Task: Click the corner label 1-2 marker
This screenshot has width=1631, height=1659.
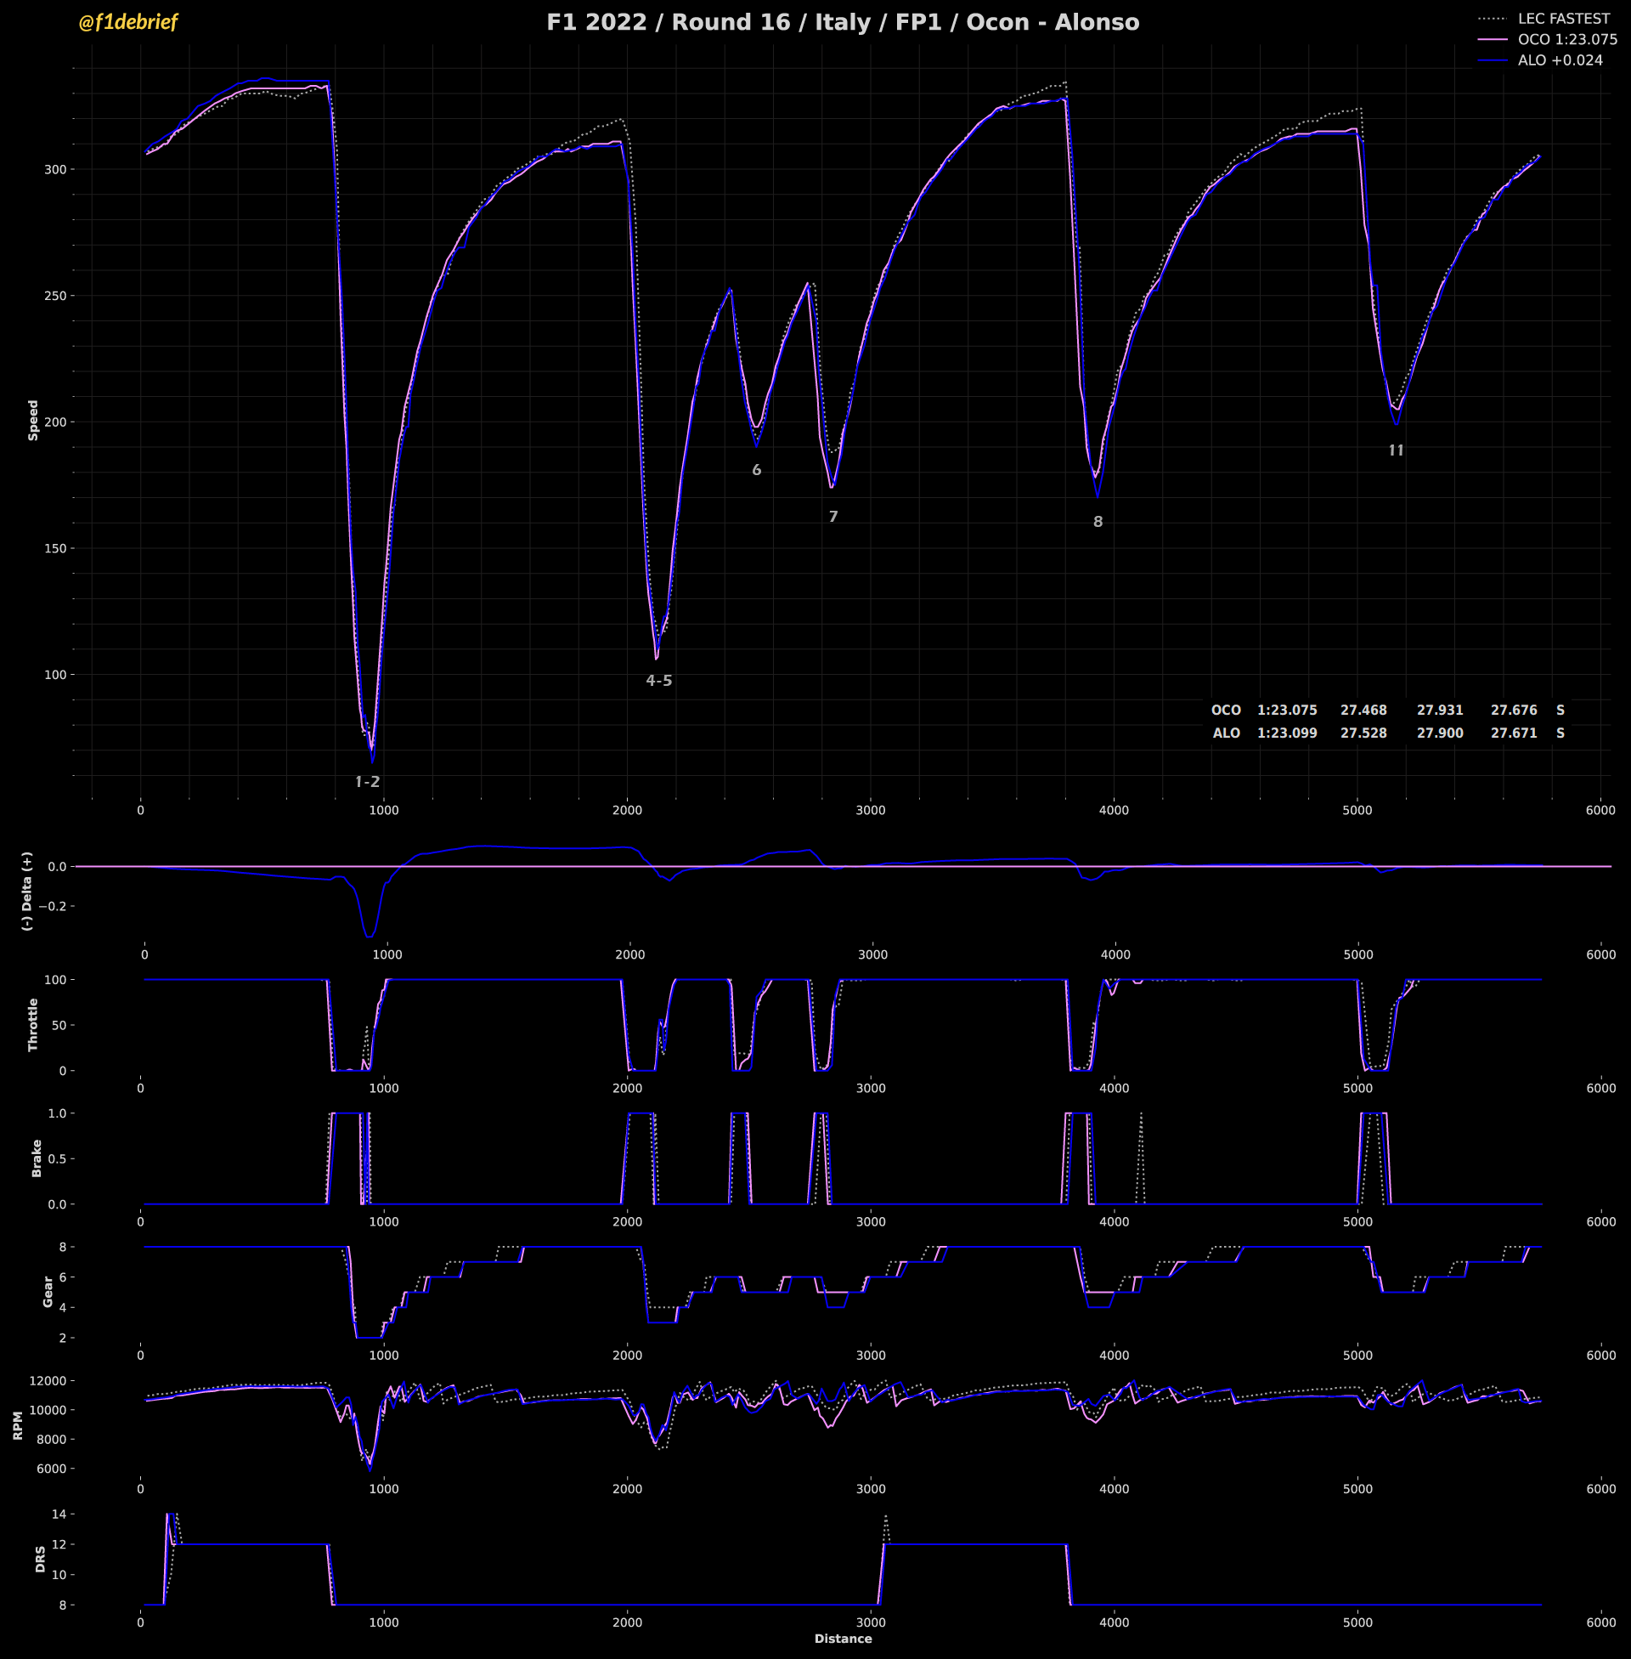Action: coord(368,782)
